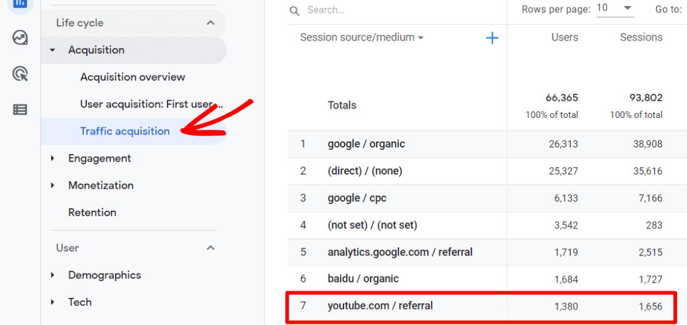Screen dimensions: 687x325
Task: Click the 66,365 total users value
Action: (x=561, y=98)
